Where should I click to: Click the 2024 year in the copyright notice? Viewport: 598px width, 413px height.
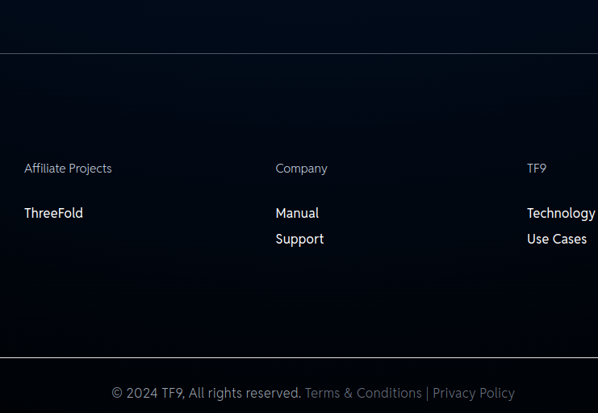tap(142, 393)
